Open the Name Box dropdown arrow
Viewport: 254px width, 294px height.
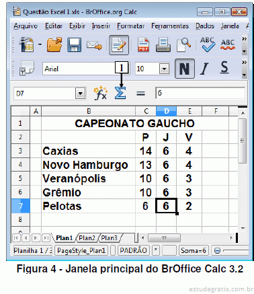[81, 94]
